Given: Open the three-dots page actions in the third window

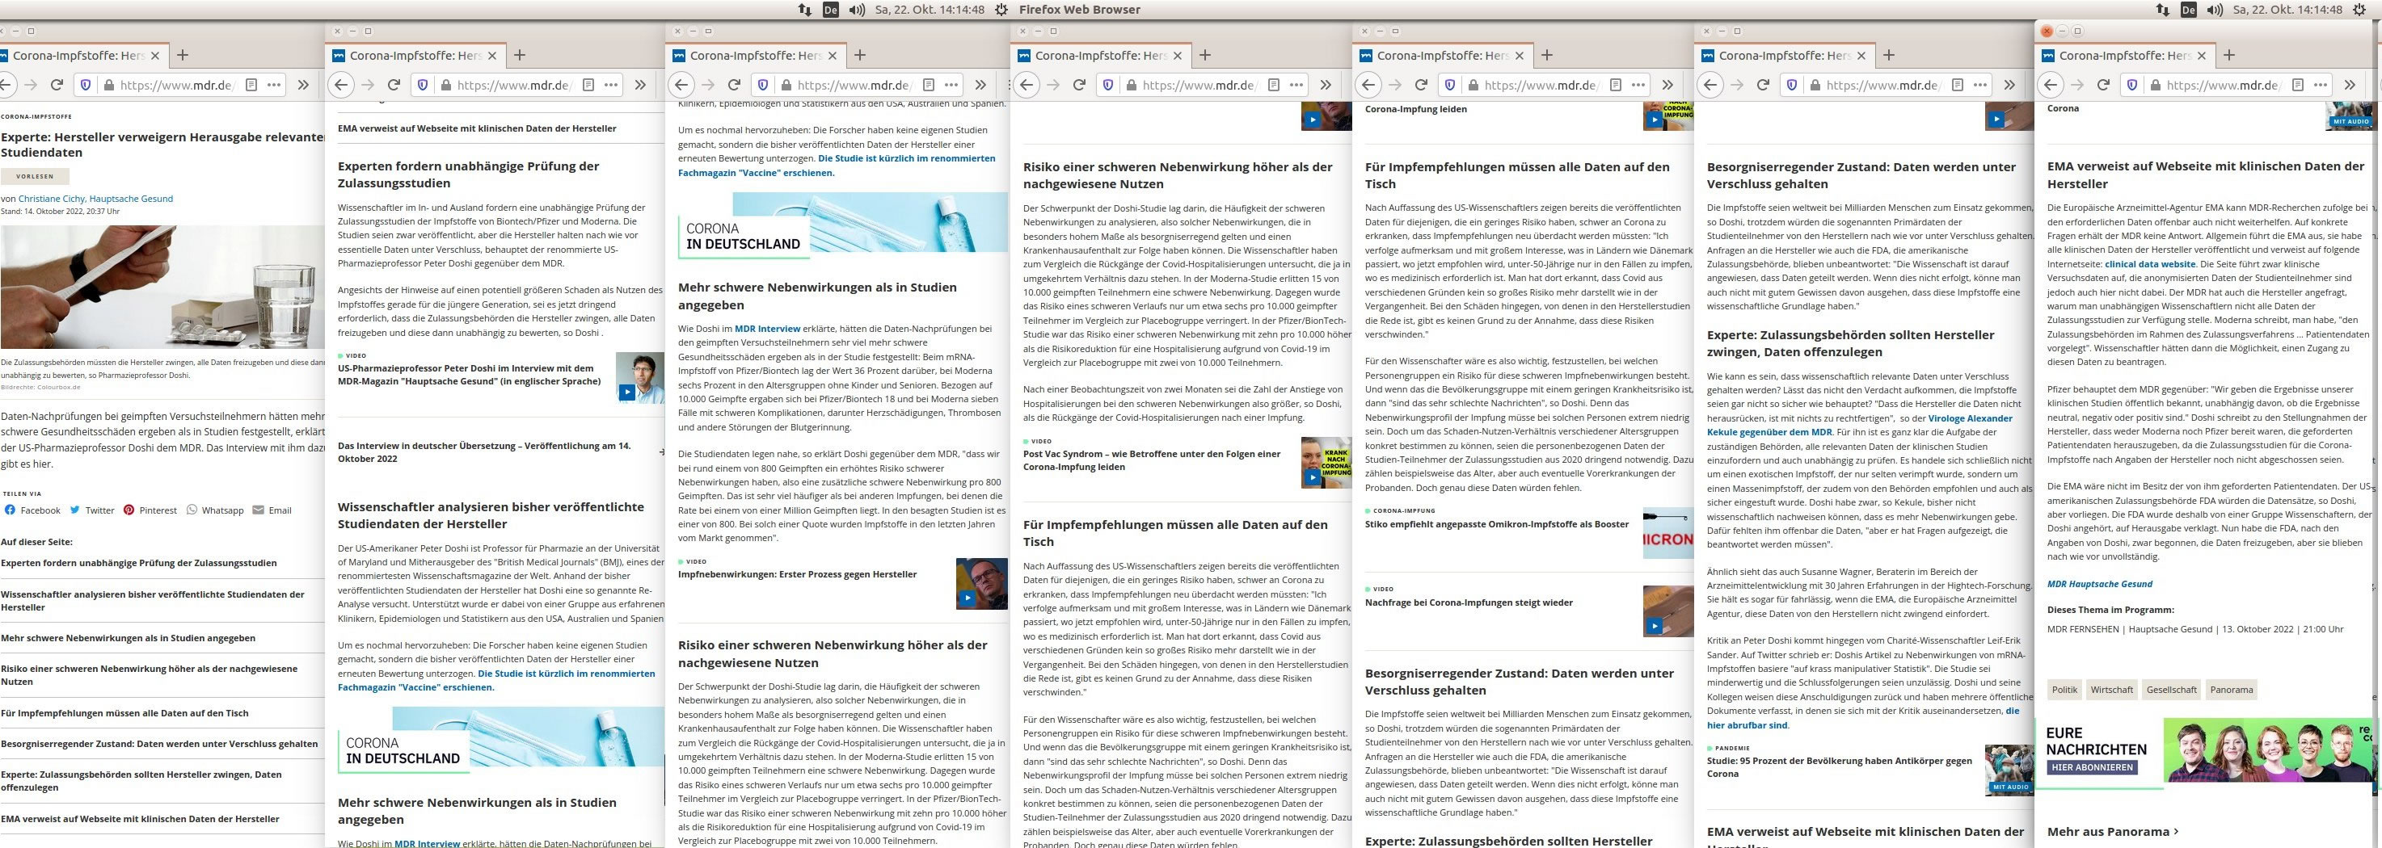Looking at the screenshot, I should 951,85.
